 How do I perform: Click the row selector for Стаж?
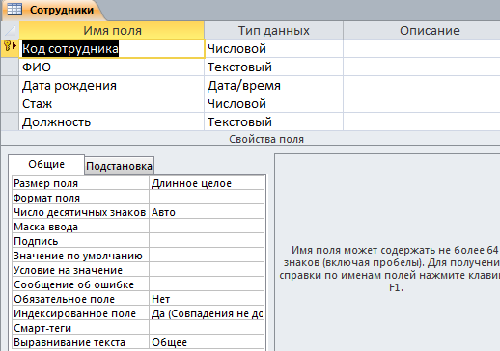pyautogui.click(x=10, y=104)
